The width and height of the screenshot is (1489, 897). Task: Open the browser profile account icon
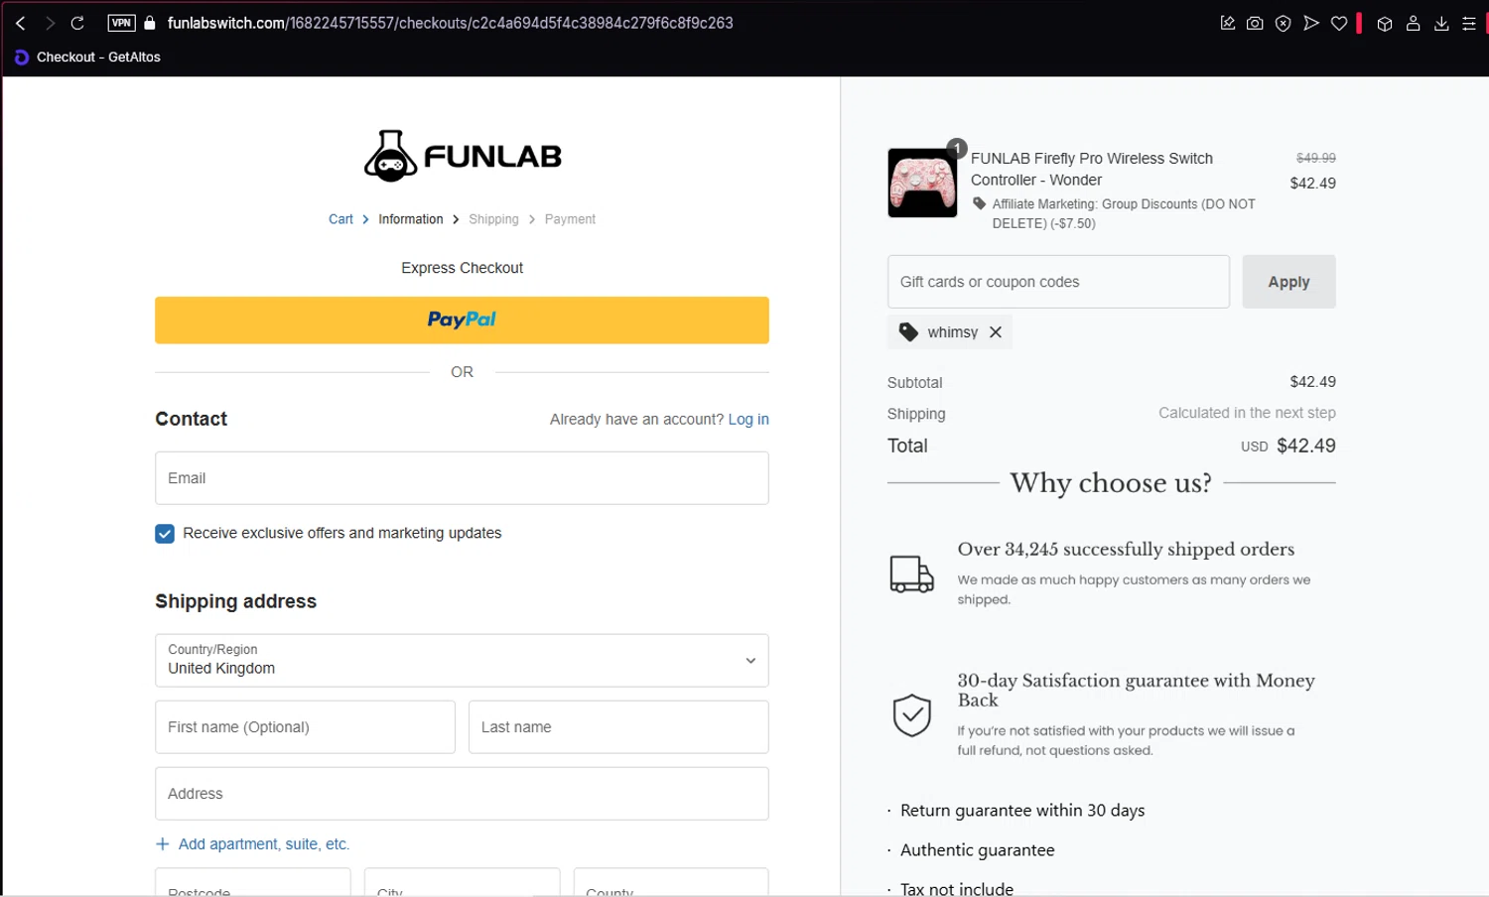tap(1413, 24)
